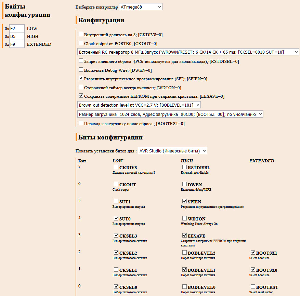Open Brown-out detection level dropdown
Viewport: 300px width, 296px height.
pyautogui.click(x=139, y=105)
